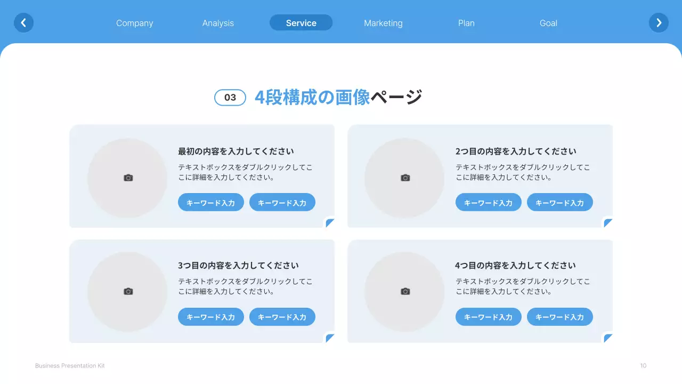682x384 pixels.
Task: Click the 03 section number badge
Action: [x=230, y=98]
